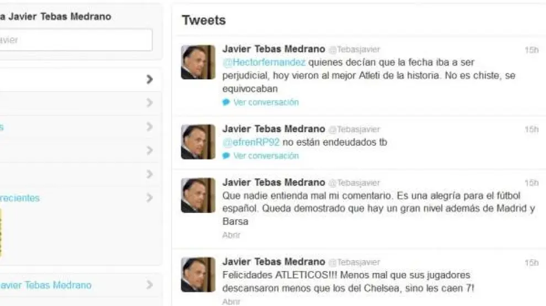
Task: Open the chevron beside the 'Javier Tebas Medrano' sidebar link
Action: tap(149, 285)
